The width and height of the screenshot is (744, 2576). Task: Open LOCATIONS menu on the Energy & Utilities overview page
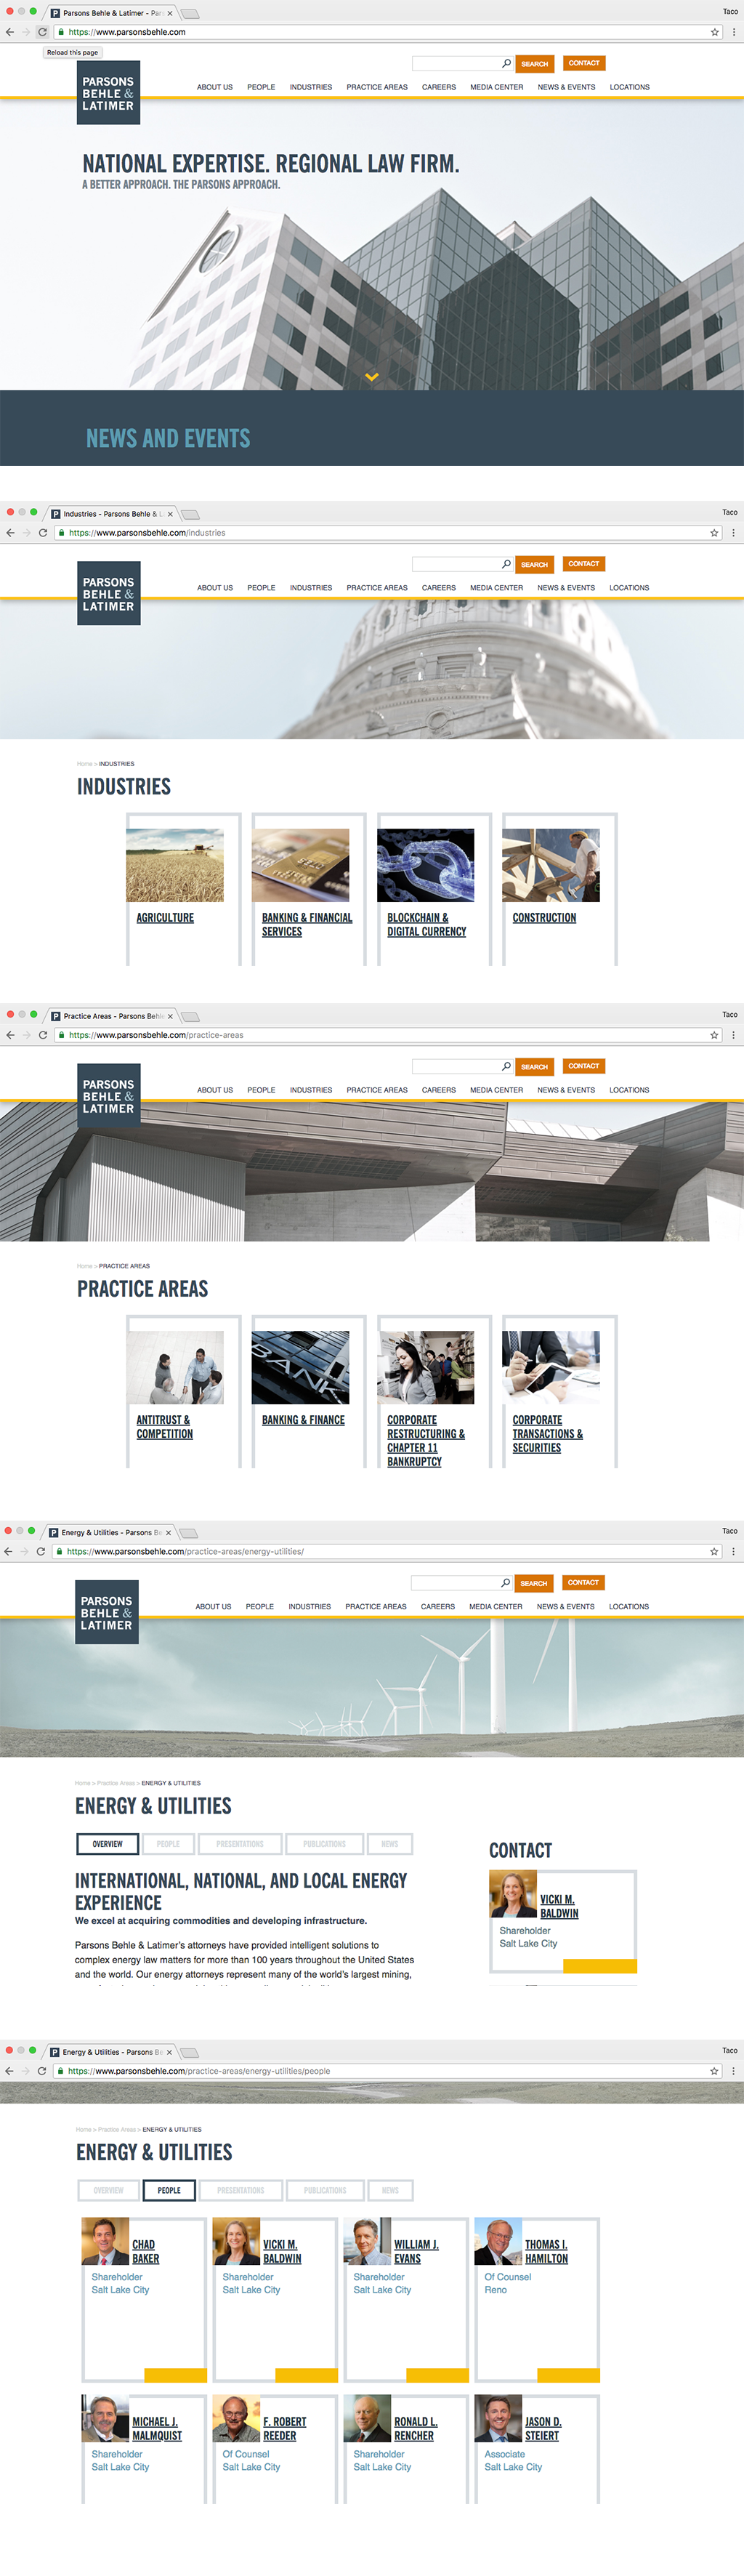(629, 1607)
